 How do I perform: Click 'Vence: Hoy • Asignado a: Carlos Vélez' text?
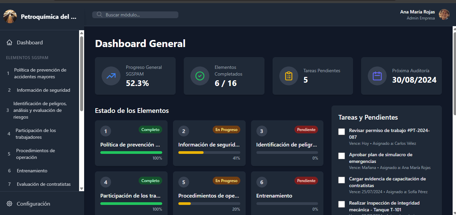383,143
